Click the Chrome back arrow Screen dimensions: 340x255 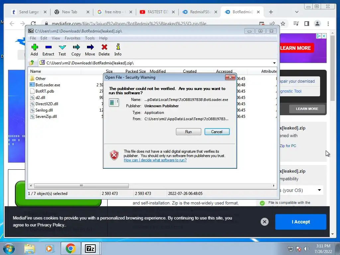point(12,24)
